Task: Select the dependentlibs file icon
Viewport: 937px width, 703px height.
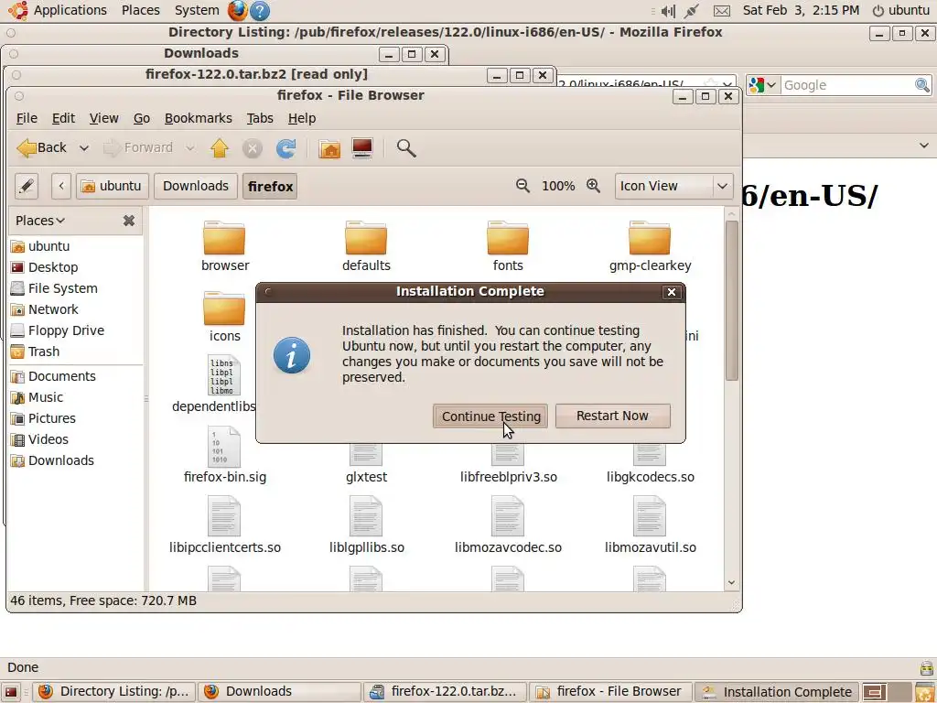Action: coord(224,375)
